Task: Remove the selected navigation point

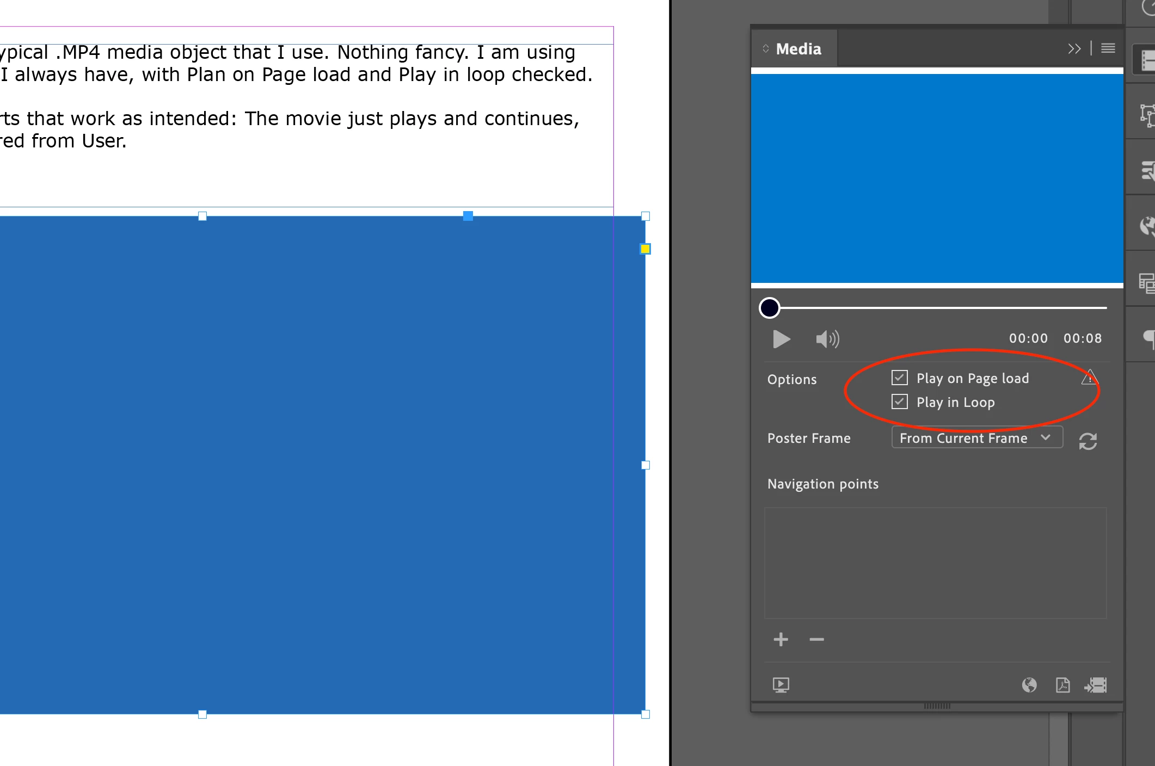Action: point(816,639)
